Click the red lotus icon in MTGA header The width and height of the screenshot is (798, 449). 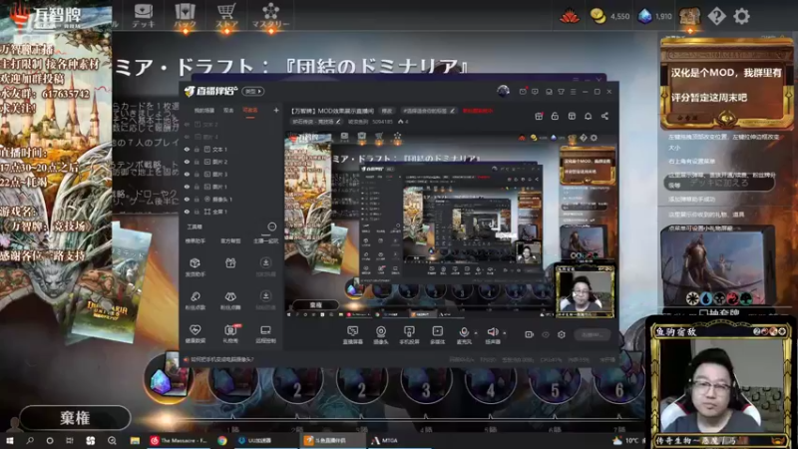570,16
